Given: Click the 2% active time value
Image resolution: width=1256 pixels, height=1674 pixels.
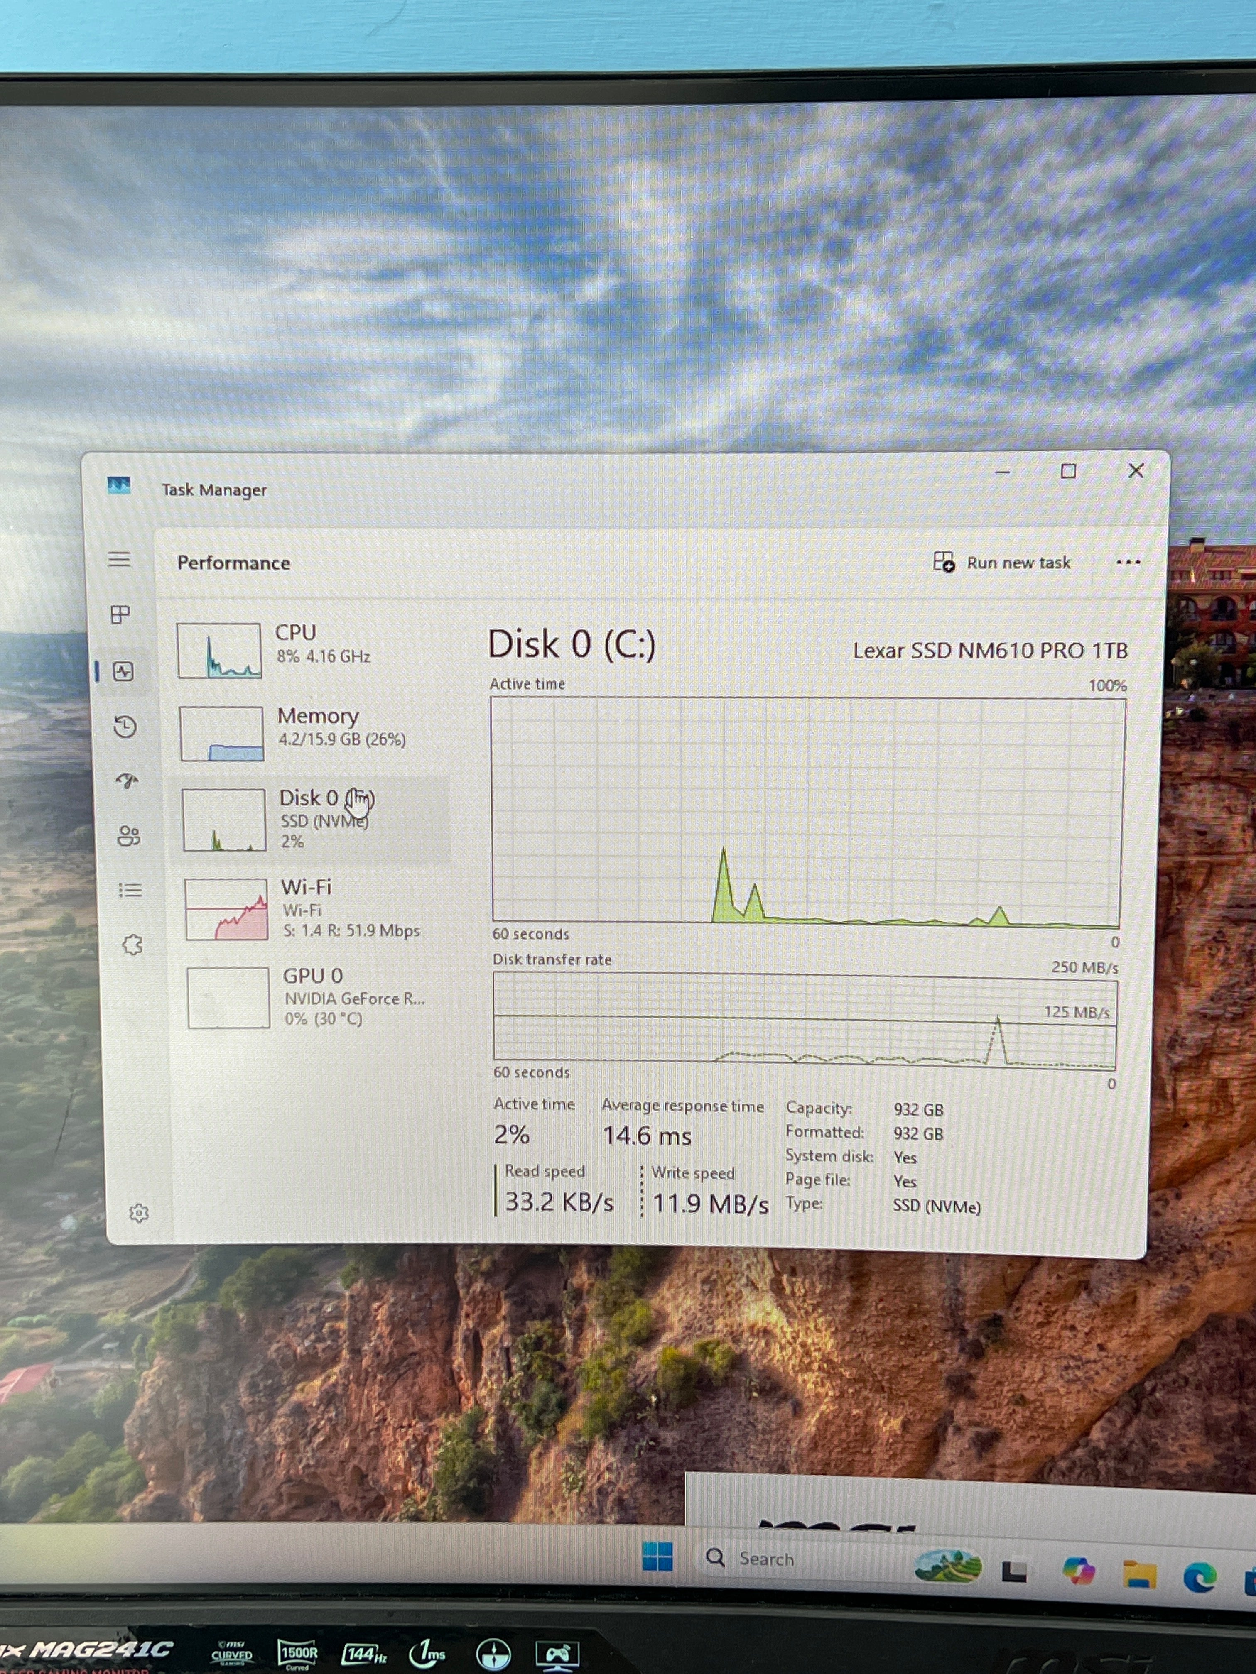Looking at the screenshot, I should point(512,1134).
